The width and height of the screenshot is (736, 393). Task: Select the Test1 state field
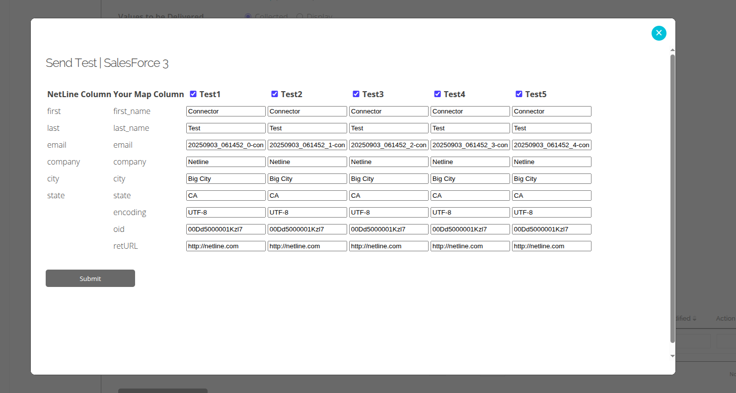[226, 196]
